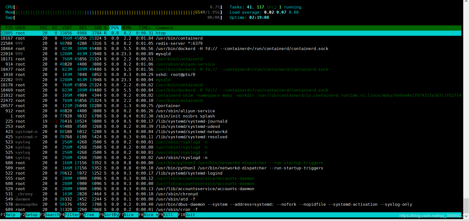469x221 pixels.
Task: Select PID 509 networkd-dispatcher row
Action: click(x=231, y=168)
